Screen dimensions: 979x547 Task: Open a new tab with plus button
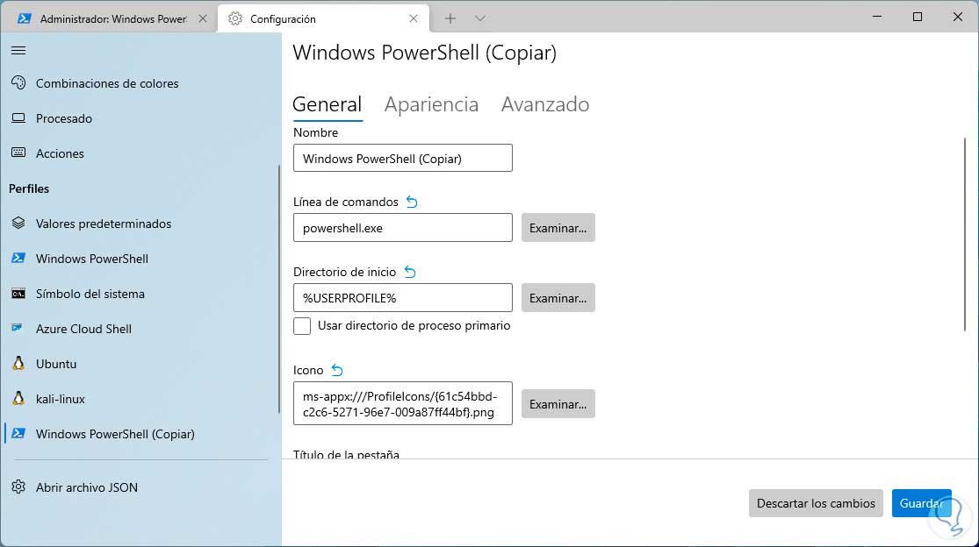(x=450, y=18)
